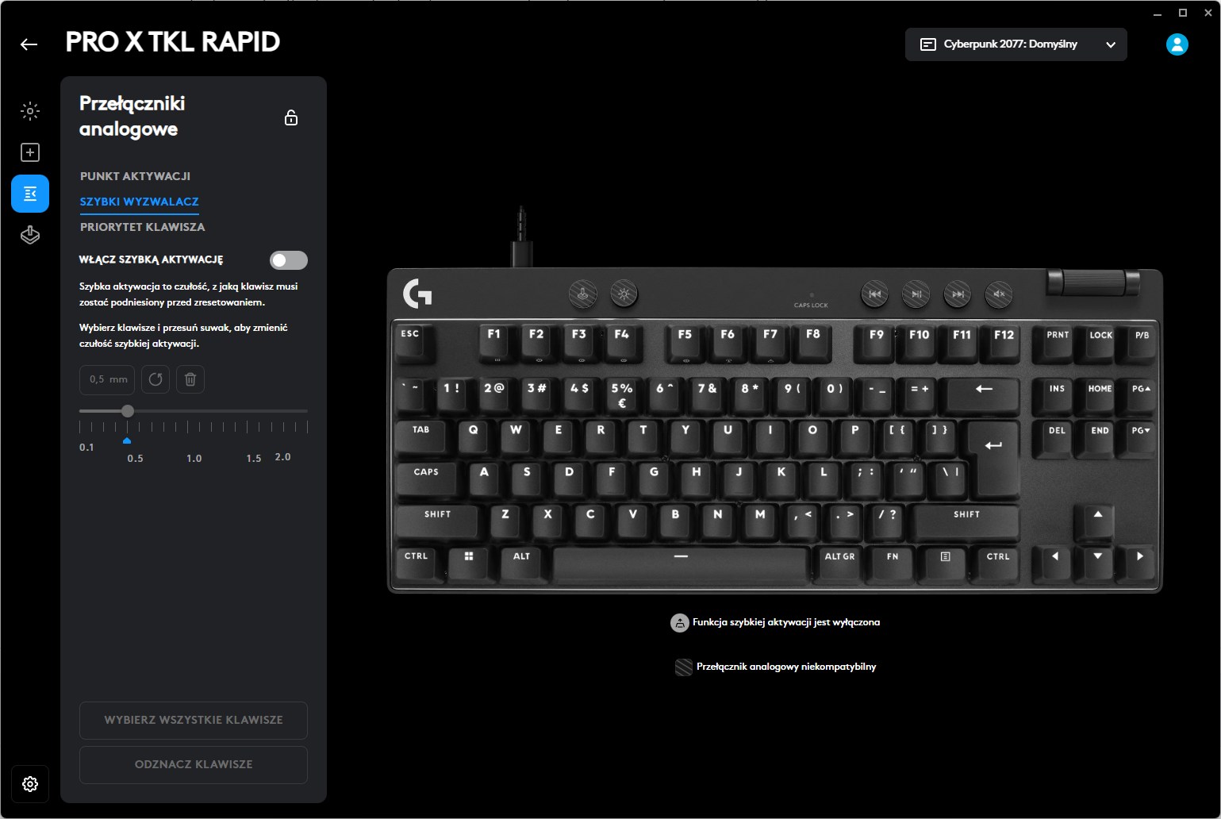Click Wybierz wszystkie klawisze button
This screenshot has width=1221, height=819.
point(194,720)
